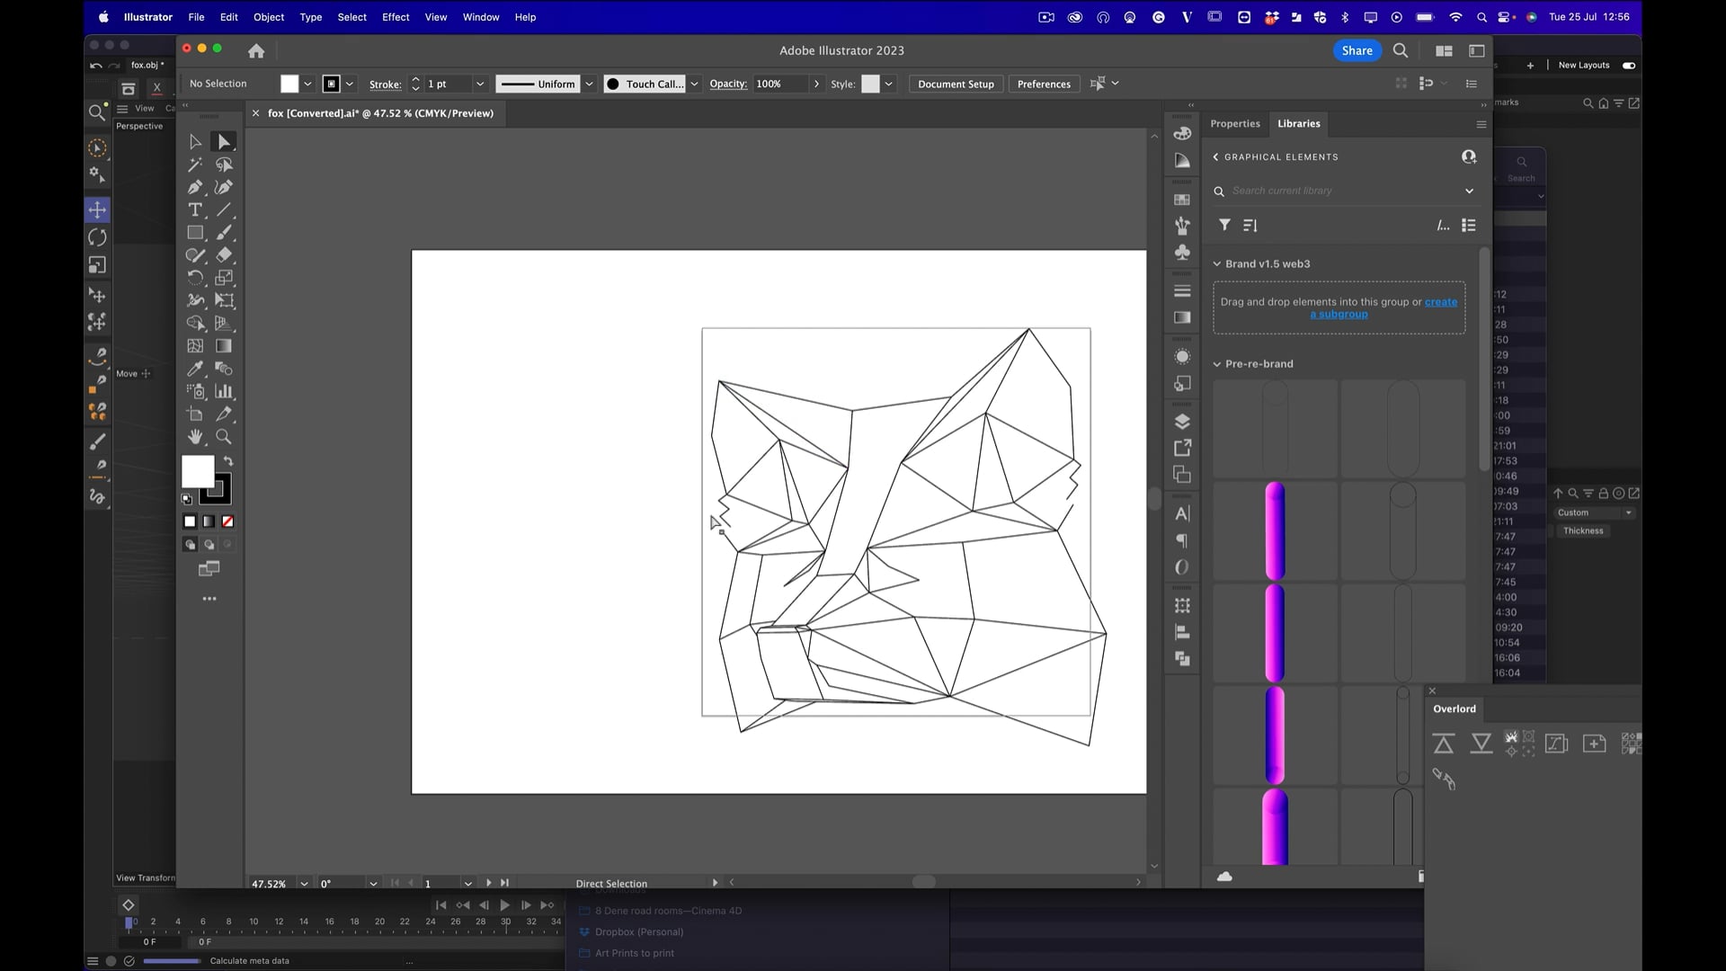This screenshot has width=1726, height=971.
Task: Select the Direct Selection tool
Action: click(x=224, y=142)
